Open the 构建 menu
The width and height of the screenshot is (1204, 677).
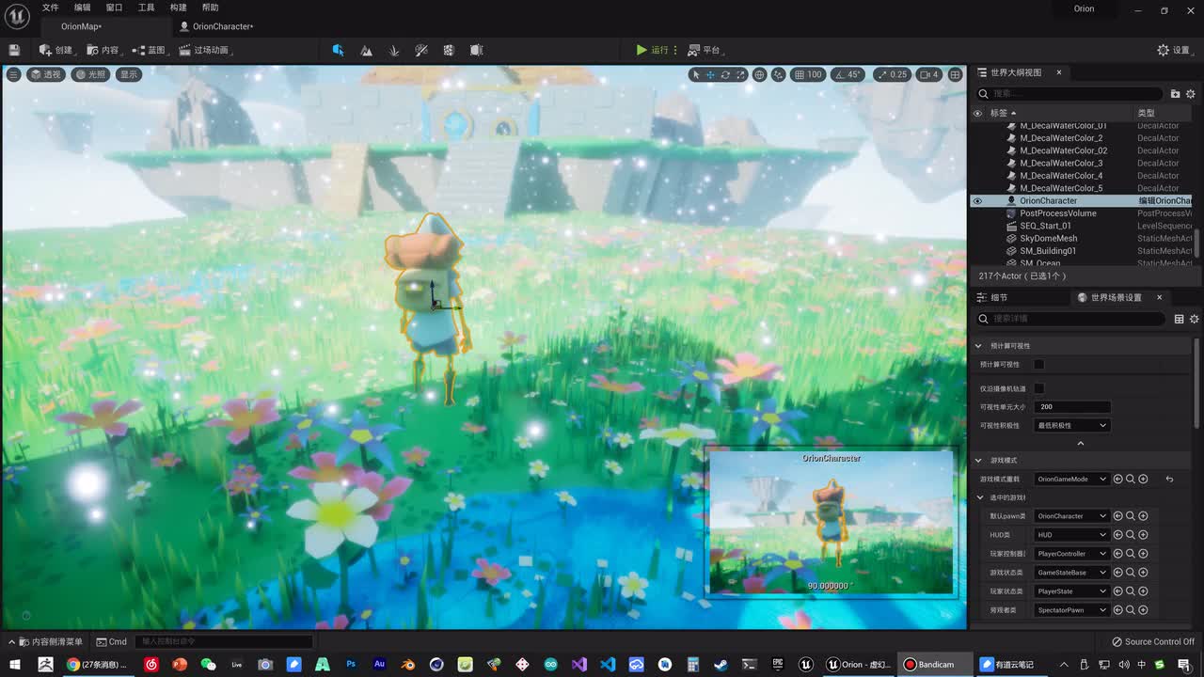pos(178,8)
